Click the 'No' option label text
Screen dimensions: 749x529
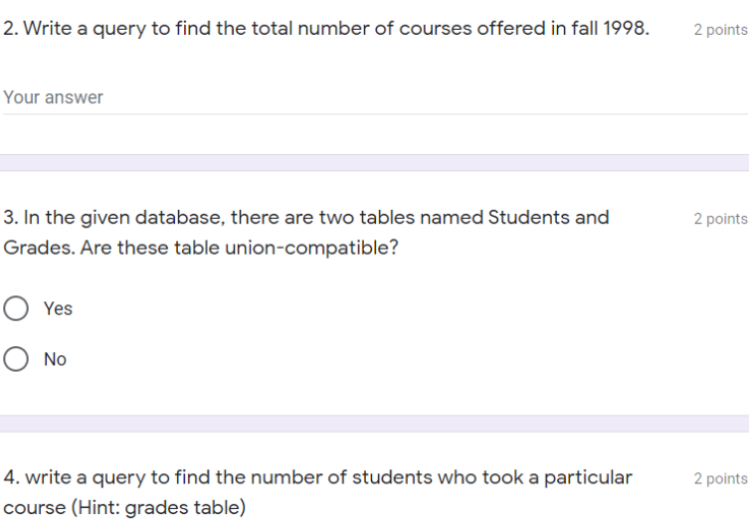pos(55,360)
